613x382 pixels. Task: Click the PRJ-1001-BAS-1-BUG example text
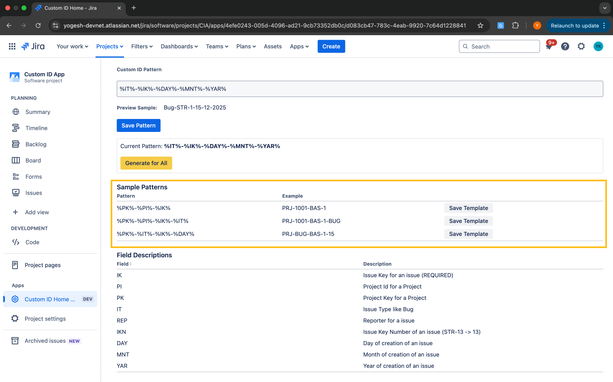[x=311, y=221]
